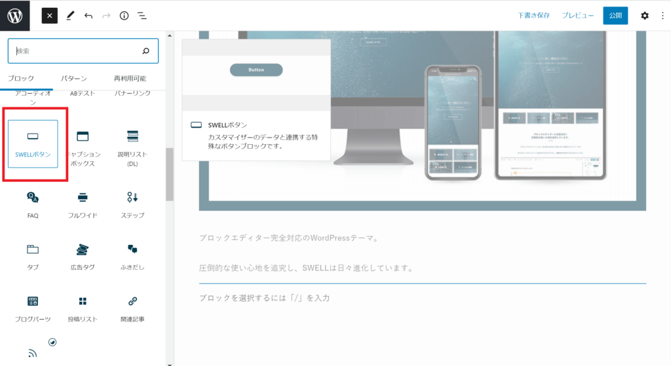The width and height of the screenshot is (671, 366).
Task: Insert the タブ block
Action: tap(33, 257)
